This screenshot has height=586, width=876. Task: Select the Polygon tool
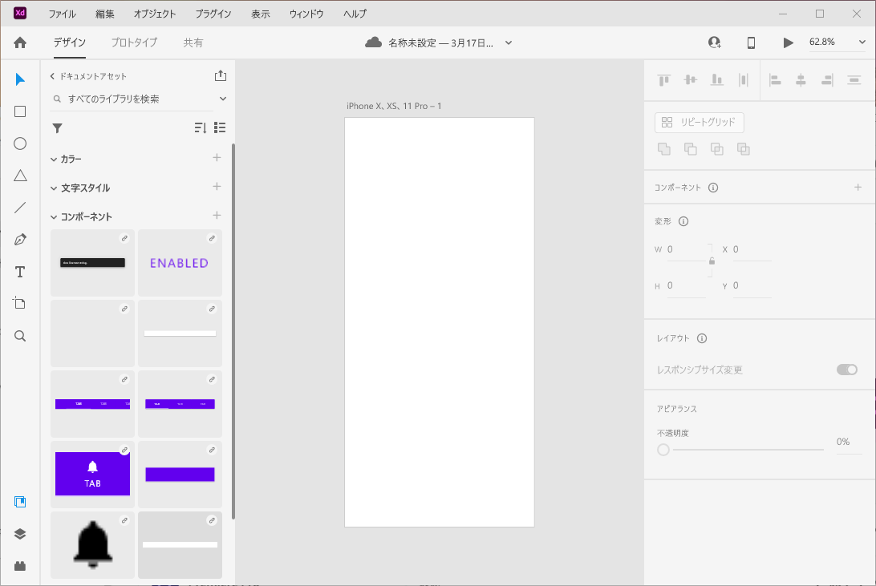coord(19,176)
